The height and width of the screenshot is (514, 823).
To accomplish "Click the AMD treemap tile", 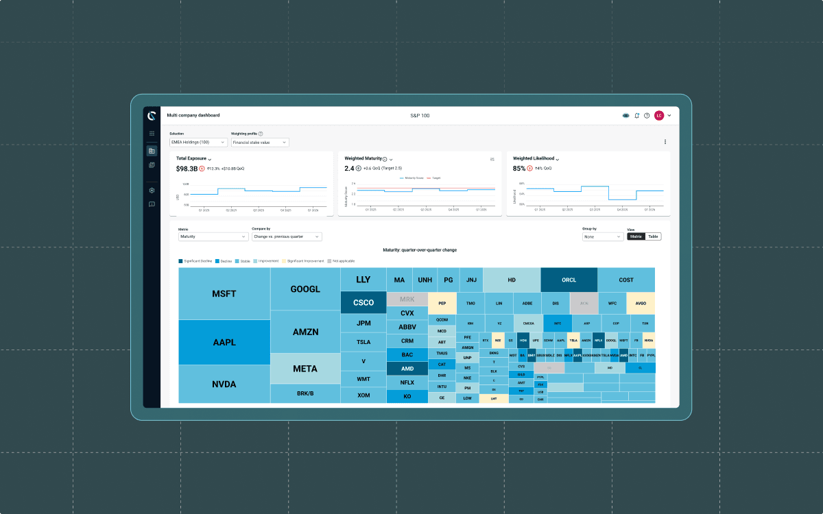I will 407,368.
